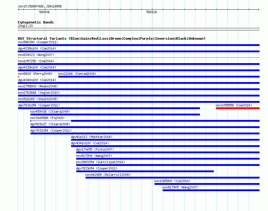The height and width of the screenshot is (211, 268).
Task: Open the nsv459036 (Itsara2009) label
Action: pos(50,112)
